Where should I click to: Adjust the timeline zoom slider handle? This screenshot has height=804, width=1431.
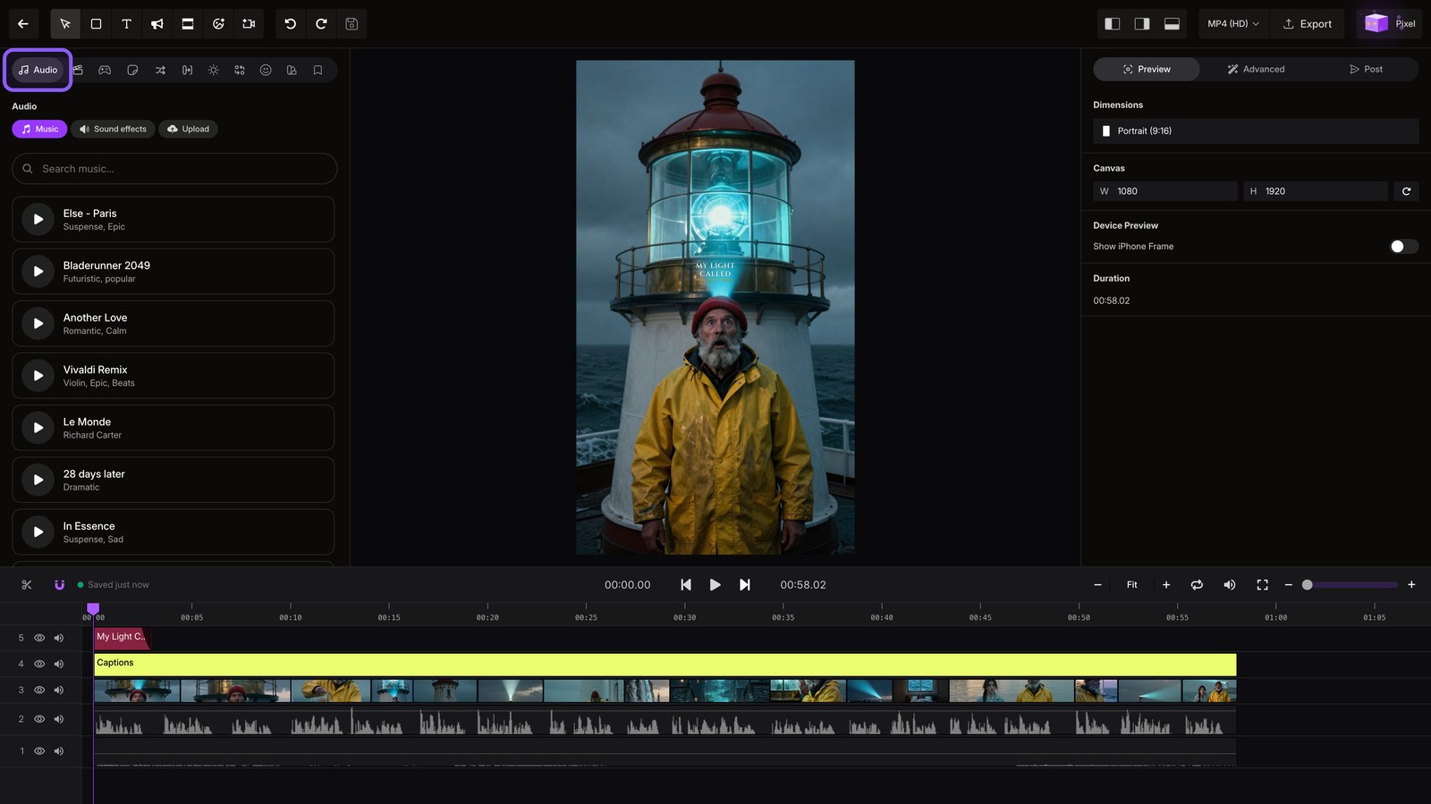pyautogui.click(x=1307, y=585)
